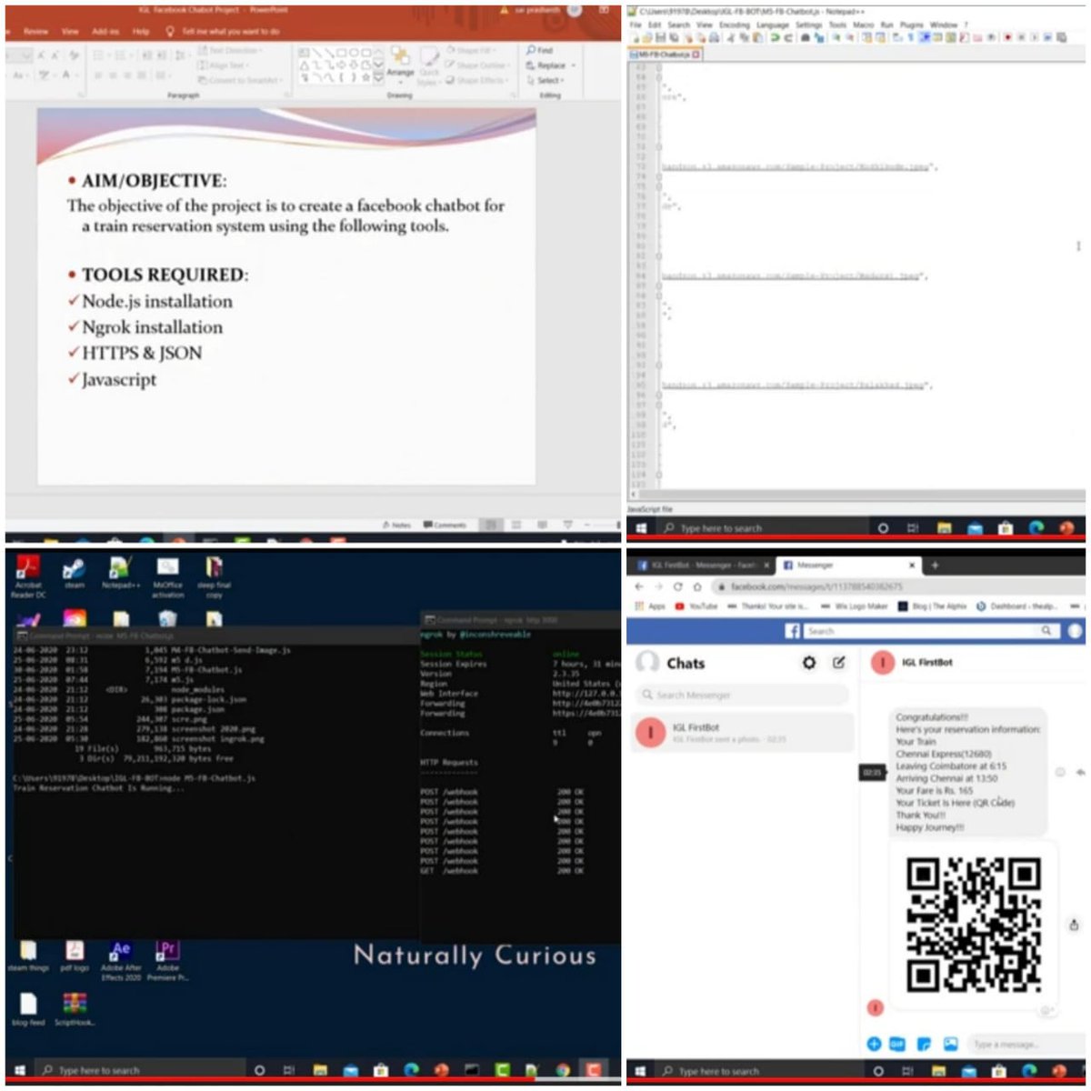Open the Shape Fill dropdown

473,51
